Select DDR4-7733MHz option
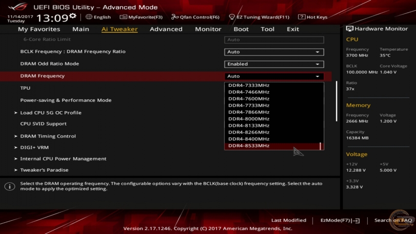Image resolution: width=416 pixels, height=234 pixels. (x=274, y=105)
